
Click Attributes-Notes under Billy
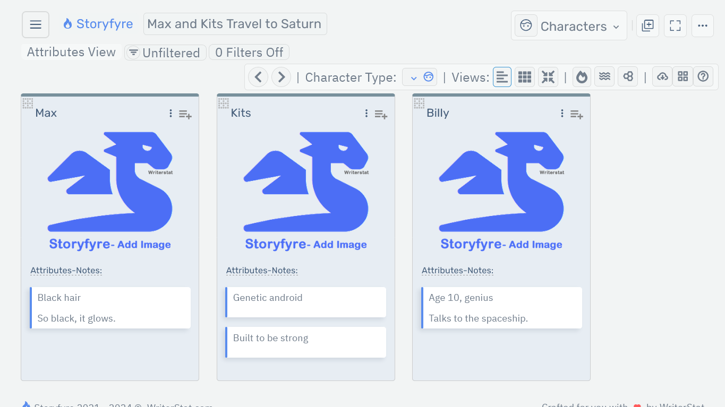tap(458, 271)
